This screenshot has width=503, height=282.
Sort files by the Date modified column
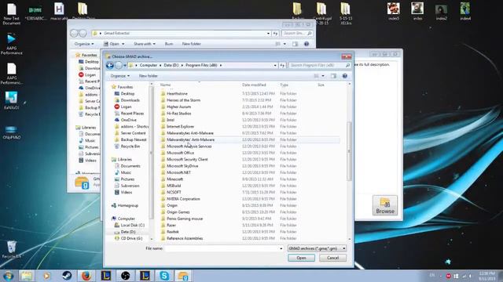(254, 85)
